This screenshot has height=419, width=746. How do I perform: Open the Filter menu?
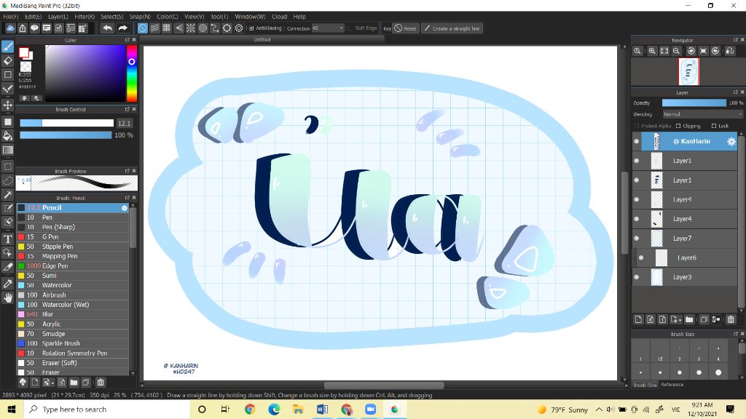click(85, 17)
